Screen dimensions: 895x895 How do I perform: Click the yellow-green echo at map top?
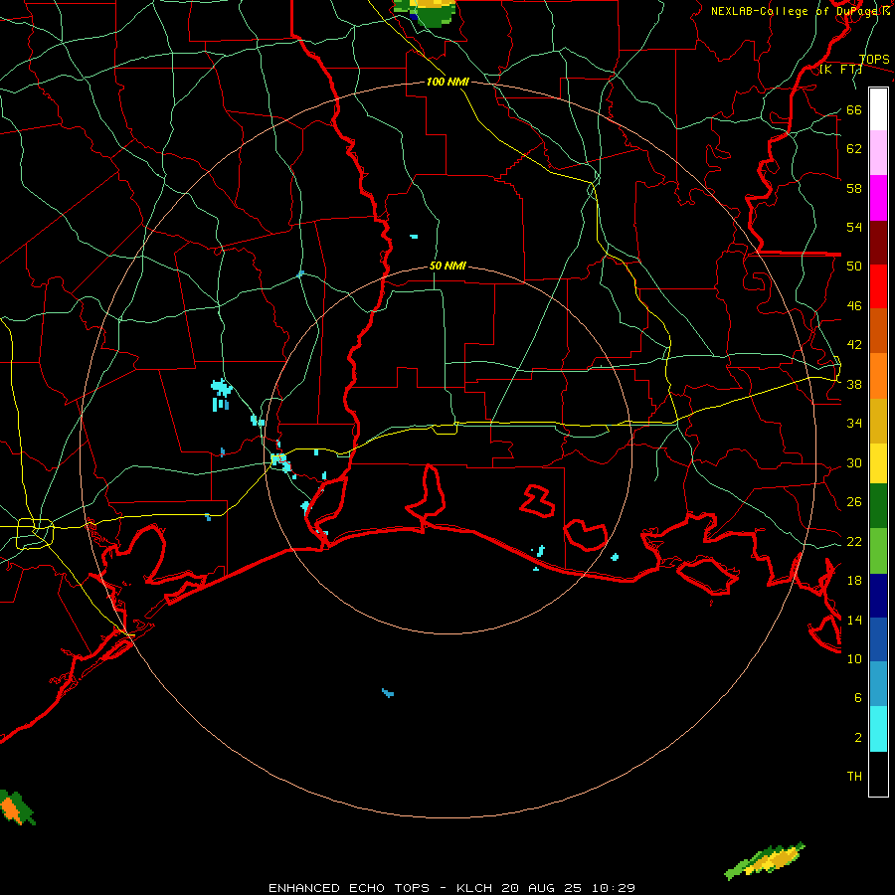click(x=426, y=13)
